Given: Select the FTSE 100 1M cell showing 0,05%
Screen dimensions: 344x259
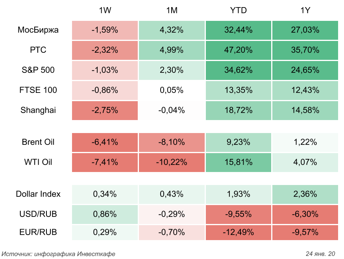Looking at the screenshot, I should [172, 90].
